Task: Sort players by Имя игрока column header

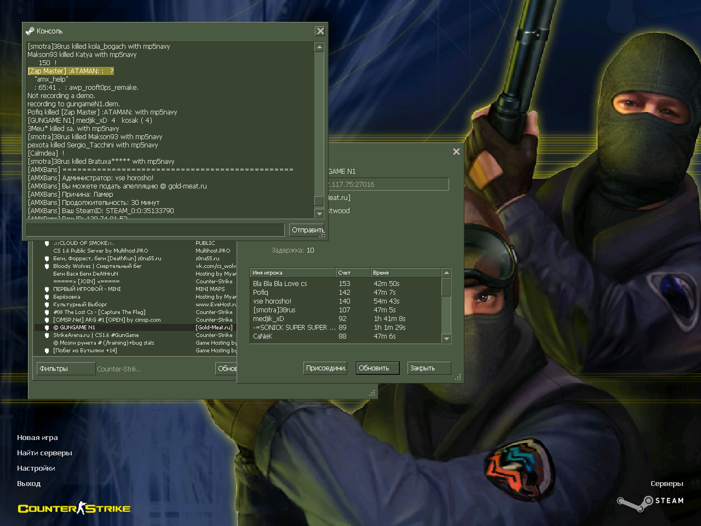Action: coord(293,272)
